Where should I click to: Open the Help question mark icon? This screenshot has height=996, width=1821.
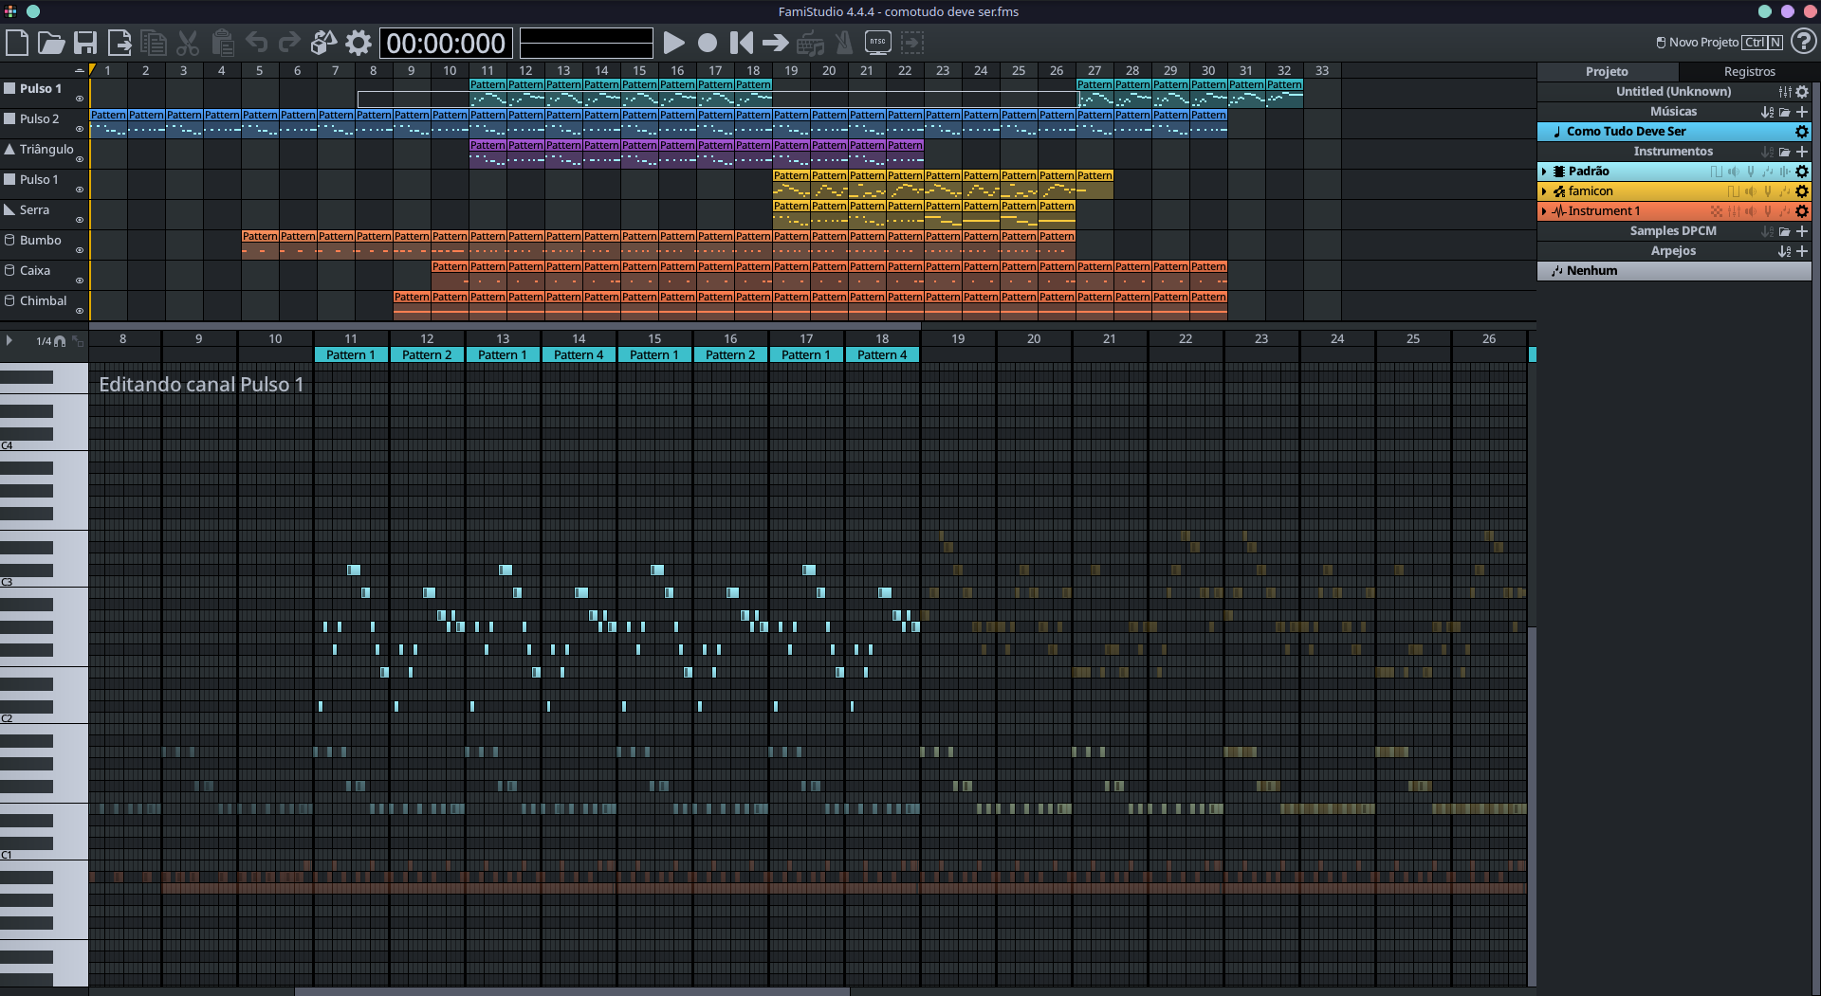pyautogui.click(x=1803, y=42)
